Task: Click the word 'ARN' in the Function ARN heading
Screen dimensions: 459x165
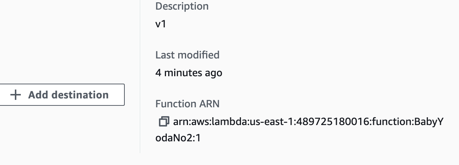Action: point(209,104)
